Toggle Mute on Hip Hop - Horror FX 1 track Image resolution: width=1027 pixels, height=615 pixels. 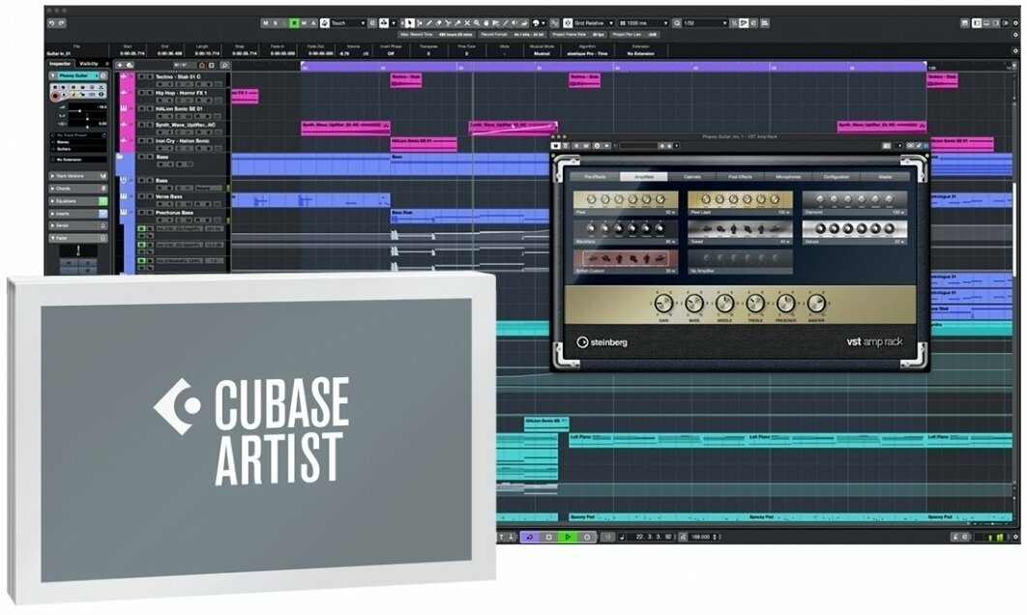point(141,93)
